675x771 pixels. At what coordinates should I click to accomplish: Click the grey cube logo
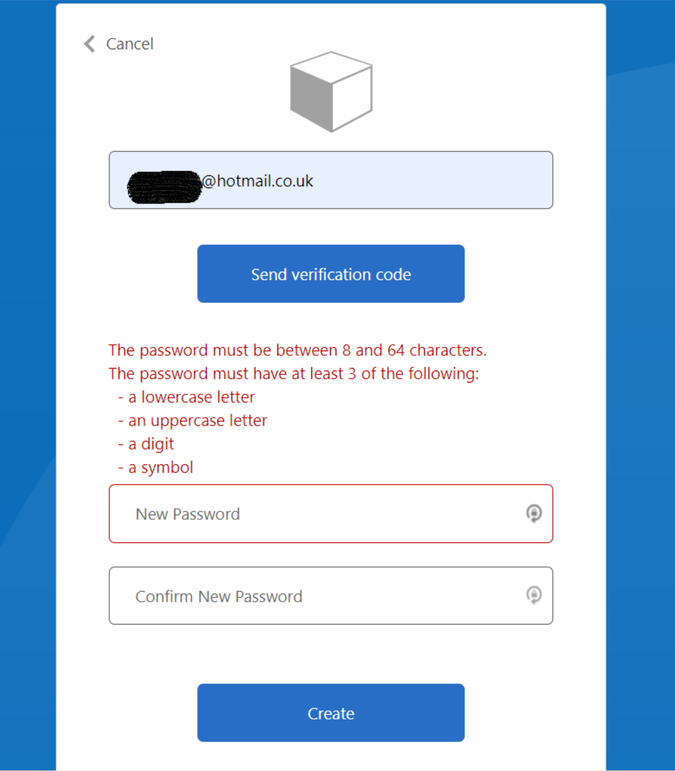pyautogui.click(x=331, y=92)
